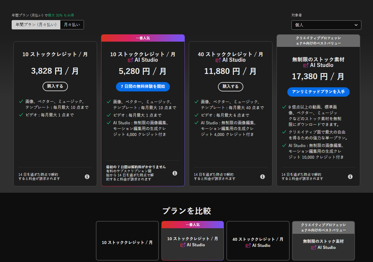Switch billing to 月々払い
This screenshot has width=373, height=262.
(x=72, y=25)
